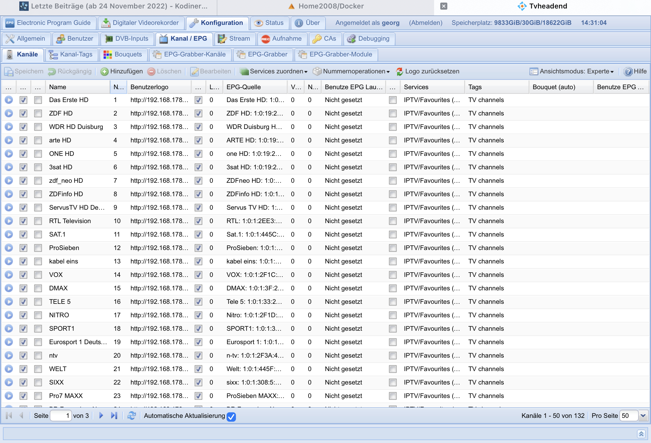651x443 pixels.
Task: Switch to Status tab
Action: click(x=269, y=23)
